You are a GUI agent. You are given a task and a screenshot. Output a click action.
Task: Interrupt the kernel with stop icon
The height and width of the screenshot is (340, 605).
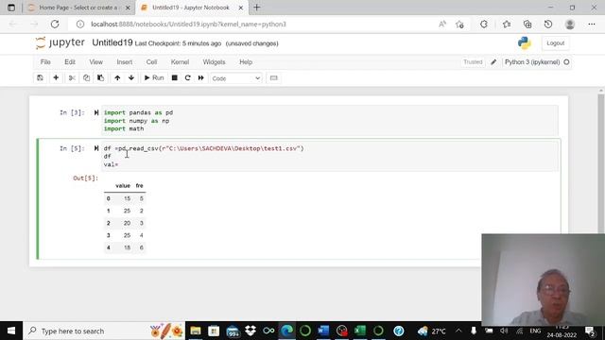click(x=174, y=77)
